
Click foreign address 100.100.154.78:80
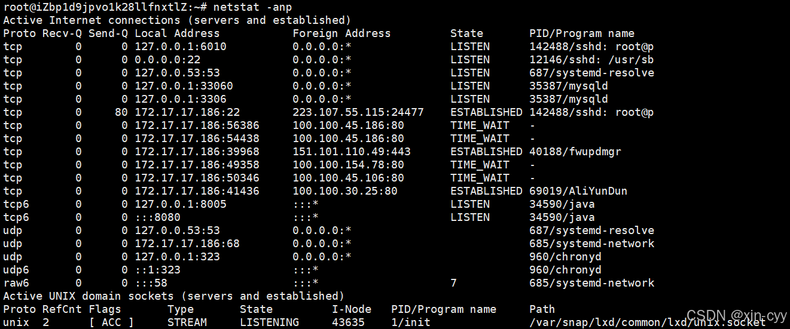[x=348, y=165]
